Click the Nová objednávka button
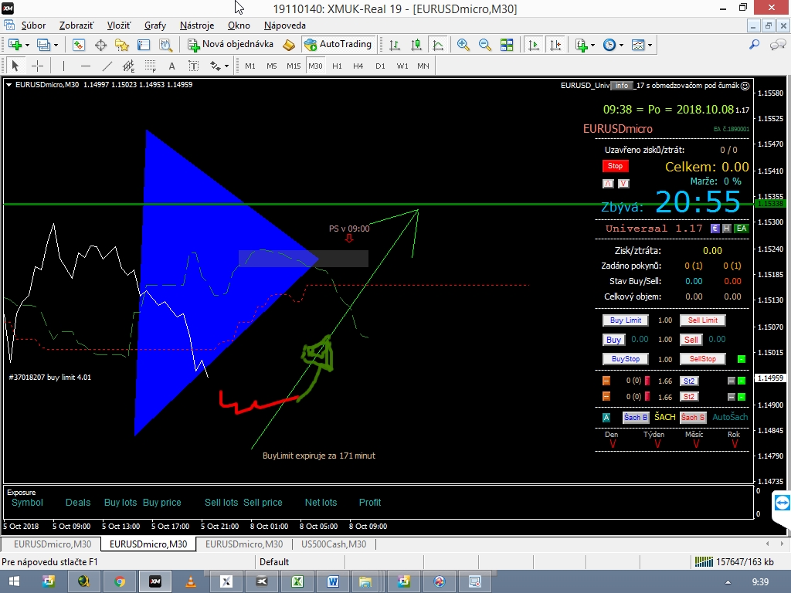The image size is (791, 593). click(231, 44)
